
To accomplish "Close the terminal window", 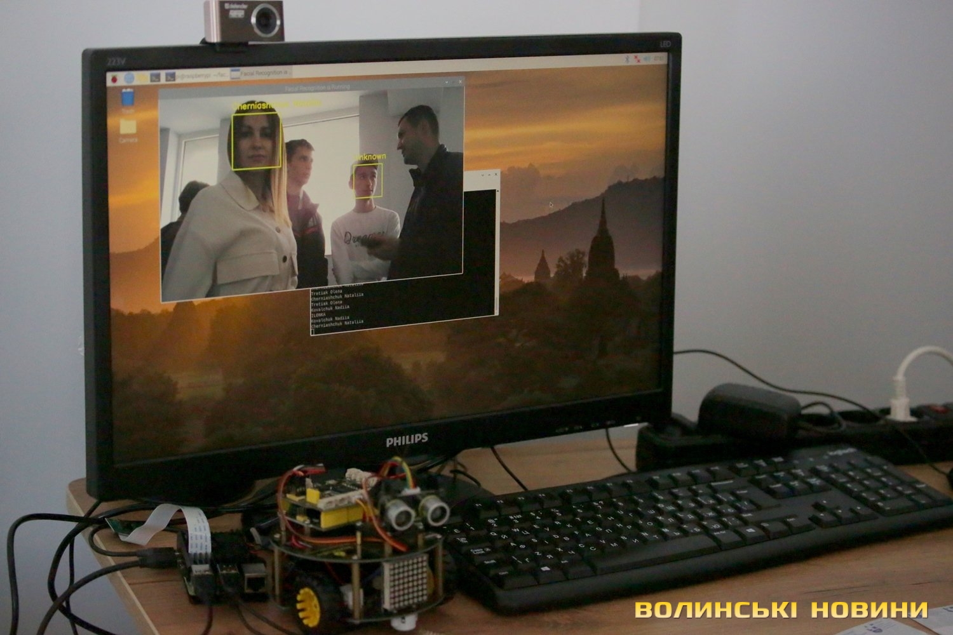I will (496, 174).
